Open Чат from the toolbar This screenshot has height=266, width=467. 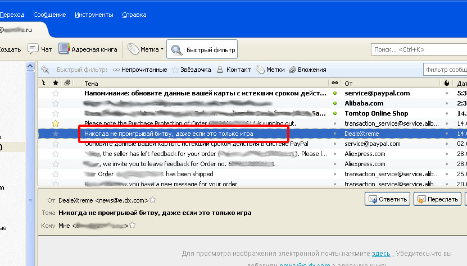coord(39,49)
